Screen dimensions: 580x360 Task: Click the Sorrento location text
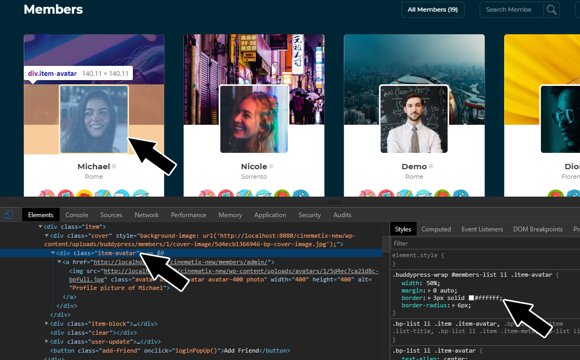coord(254,177)
